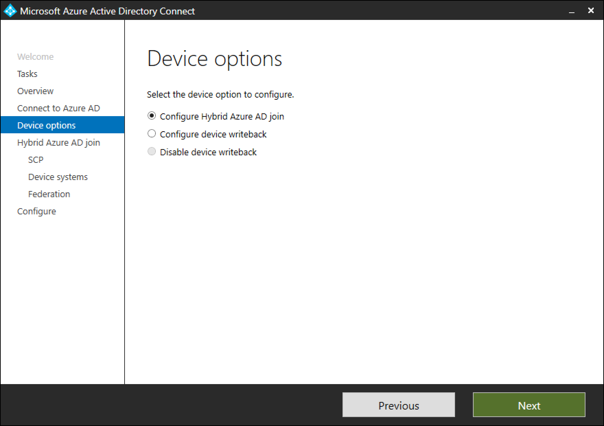Go to the Overview step

click(x=35, y=91)
